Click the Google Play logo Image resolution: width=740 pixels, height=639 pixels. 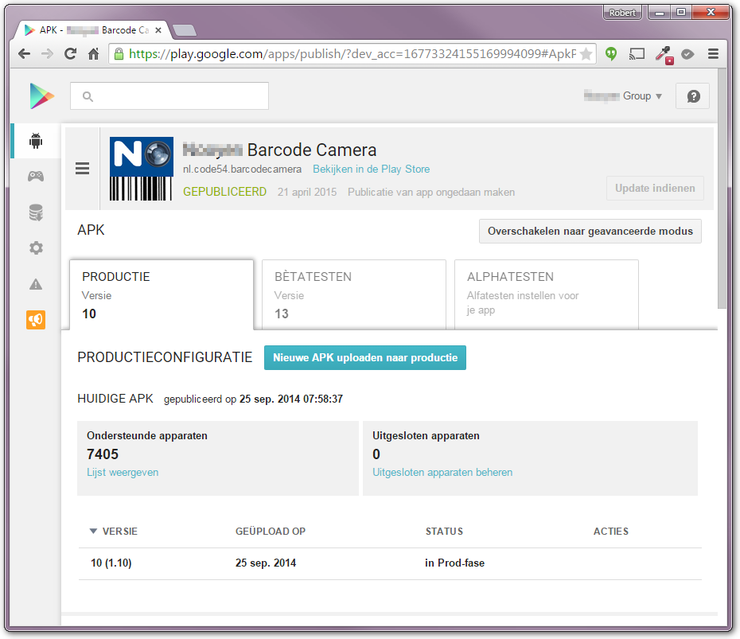pyautogui.click(x=41, y=95)
